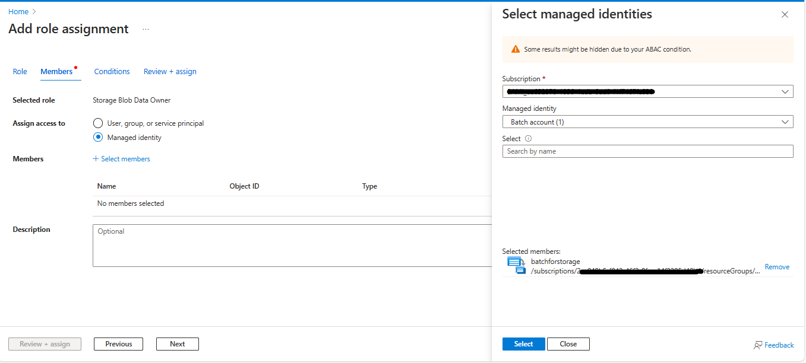Viewport: 806px width, 363px height.
Task: Switch to the Role tab
Action: pos(20,71)
